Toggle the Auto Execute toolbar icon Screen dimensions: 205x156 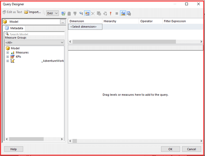tap(81, 13)
